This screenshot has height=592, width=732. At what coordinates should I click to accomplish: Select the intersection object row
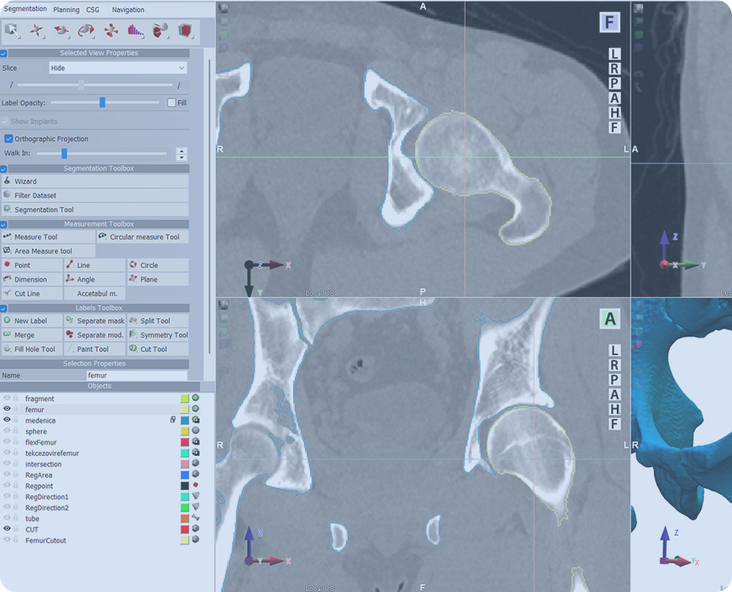click(x=101, y=464)
